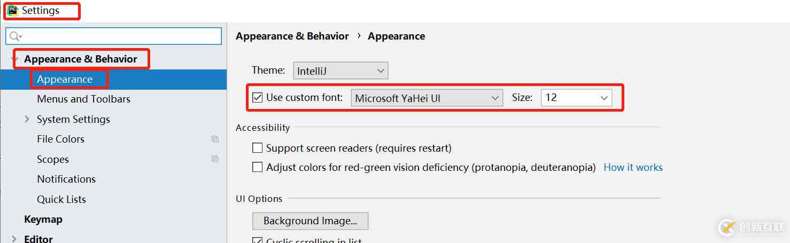This screenshot has width=790, height=243.
Task: Select Menus and Toolbars in settings tree
Action: point(83,99)
